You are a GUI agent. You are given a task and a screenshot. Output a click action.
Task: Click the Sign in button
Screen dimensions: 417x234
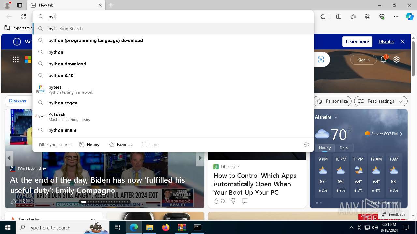(x=364, y=60)
